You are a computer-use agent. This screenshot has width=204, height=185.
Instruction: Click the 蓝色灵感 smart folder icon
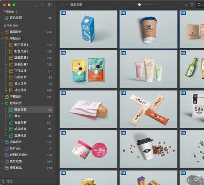pyautogui.click(x=6, y=18)
